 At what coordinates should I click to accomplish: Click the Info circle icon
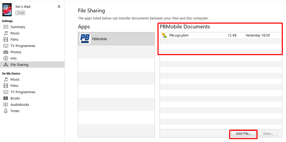[6, 58]
